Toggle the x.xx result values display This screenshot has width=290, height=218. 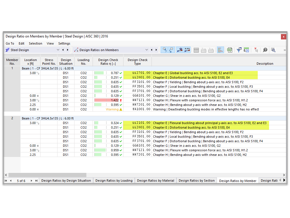(187, 50)
